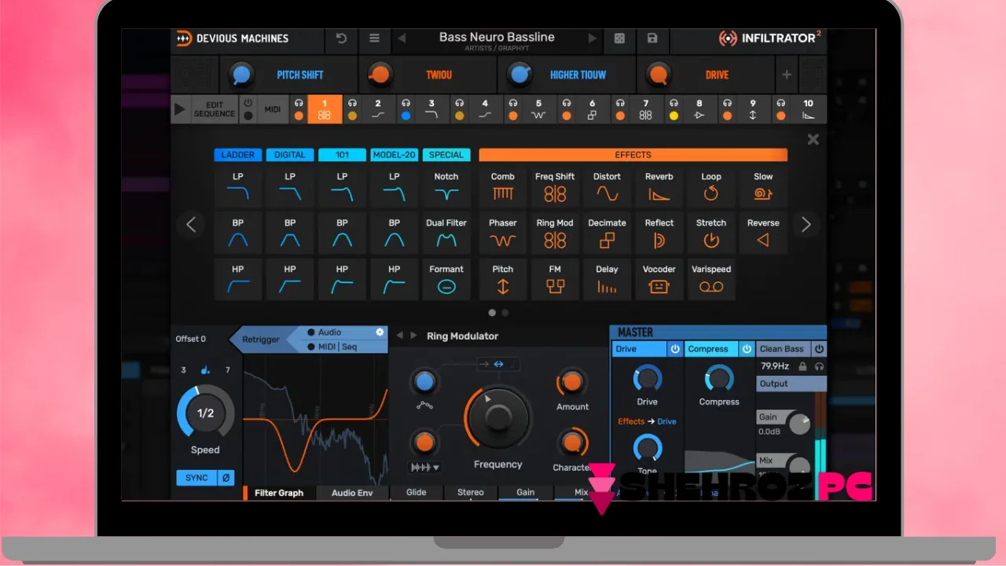
Task: Switch to the Glide tab
Action: tap(417, 492)
